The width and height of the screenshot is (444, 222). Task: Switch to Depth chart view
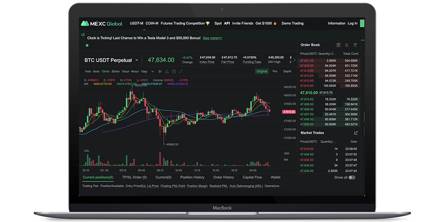287,72
